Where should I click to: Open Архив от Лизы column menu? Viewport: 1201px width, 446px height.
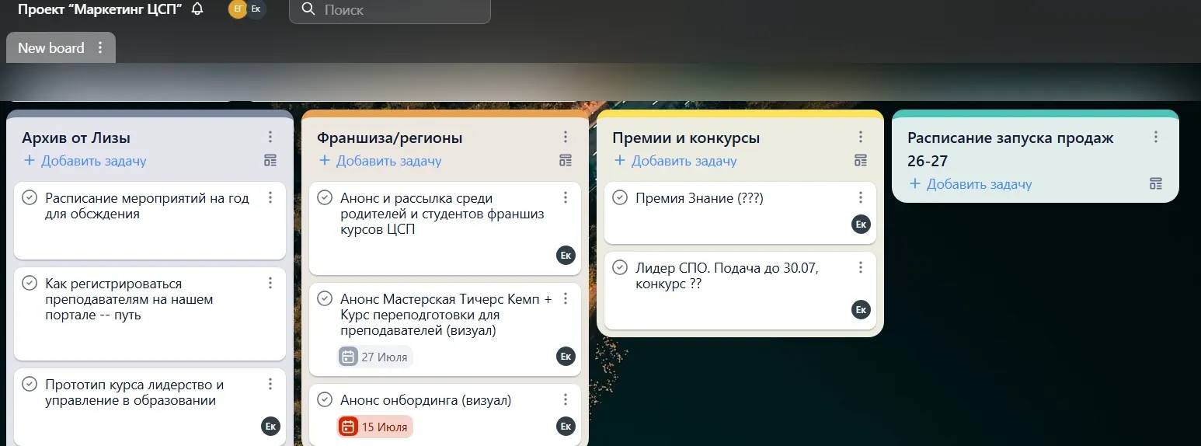[x=270, y=137]
